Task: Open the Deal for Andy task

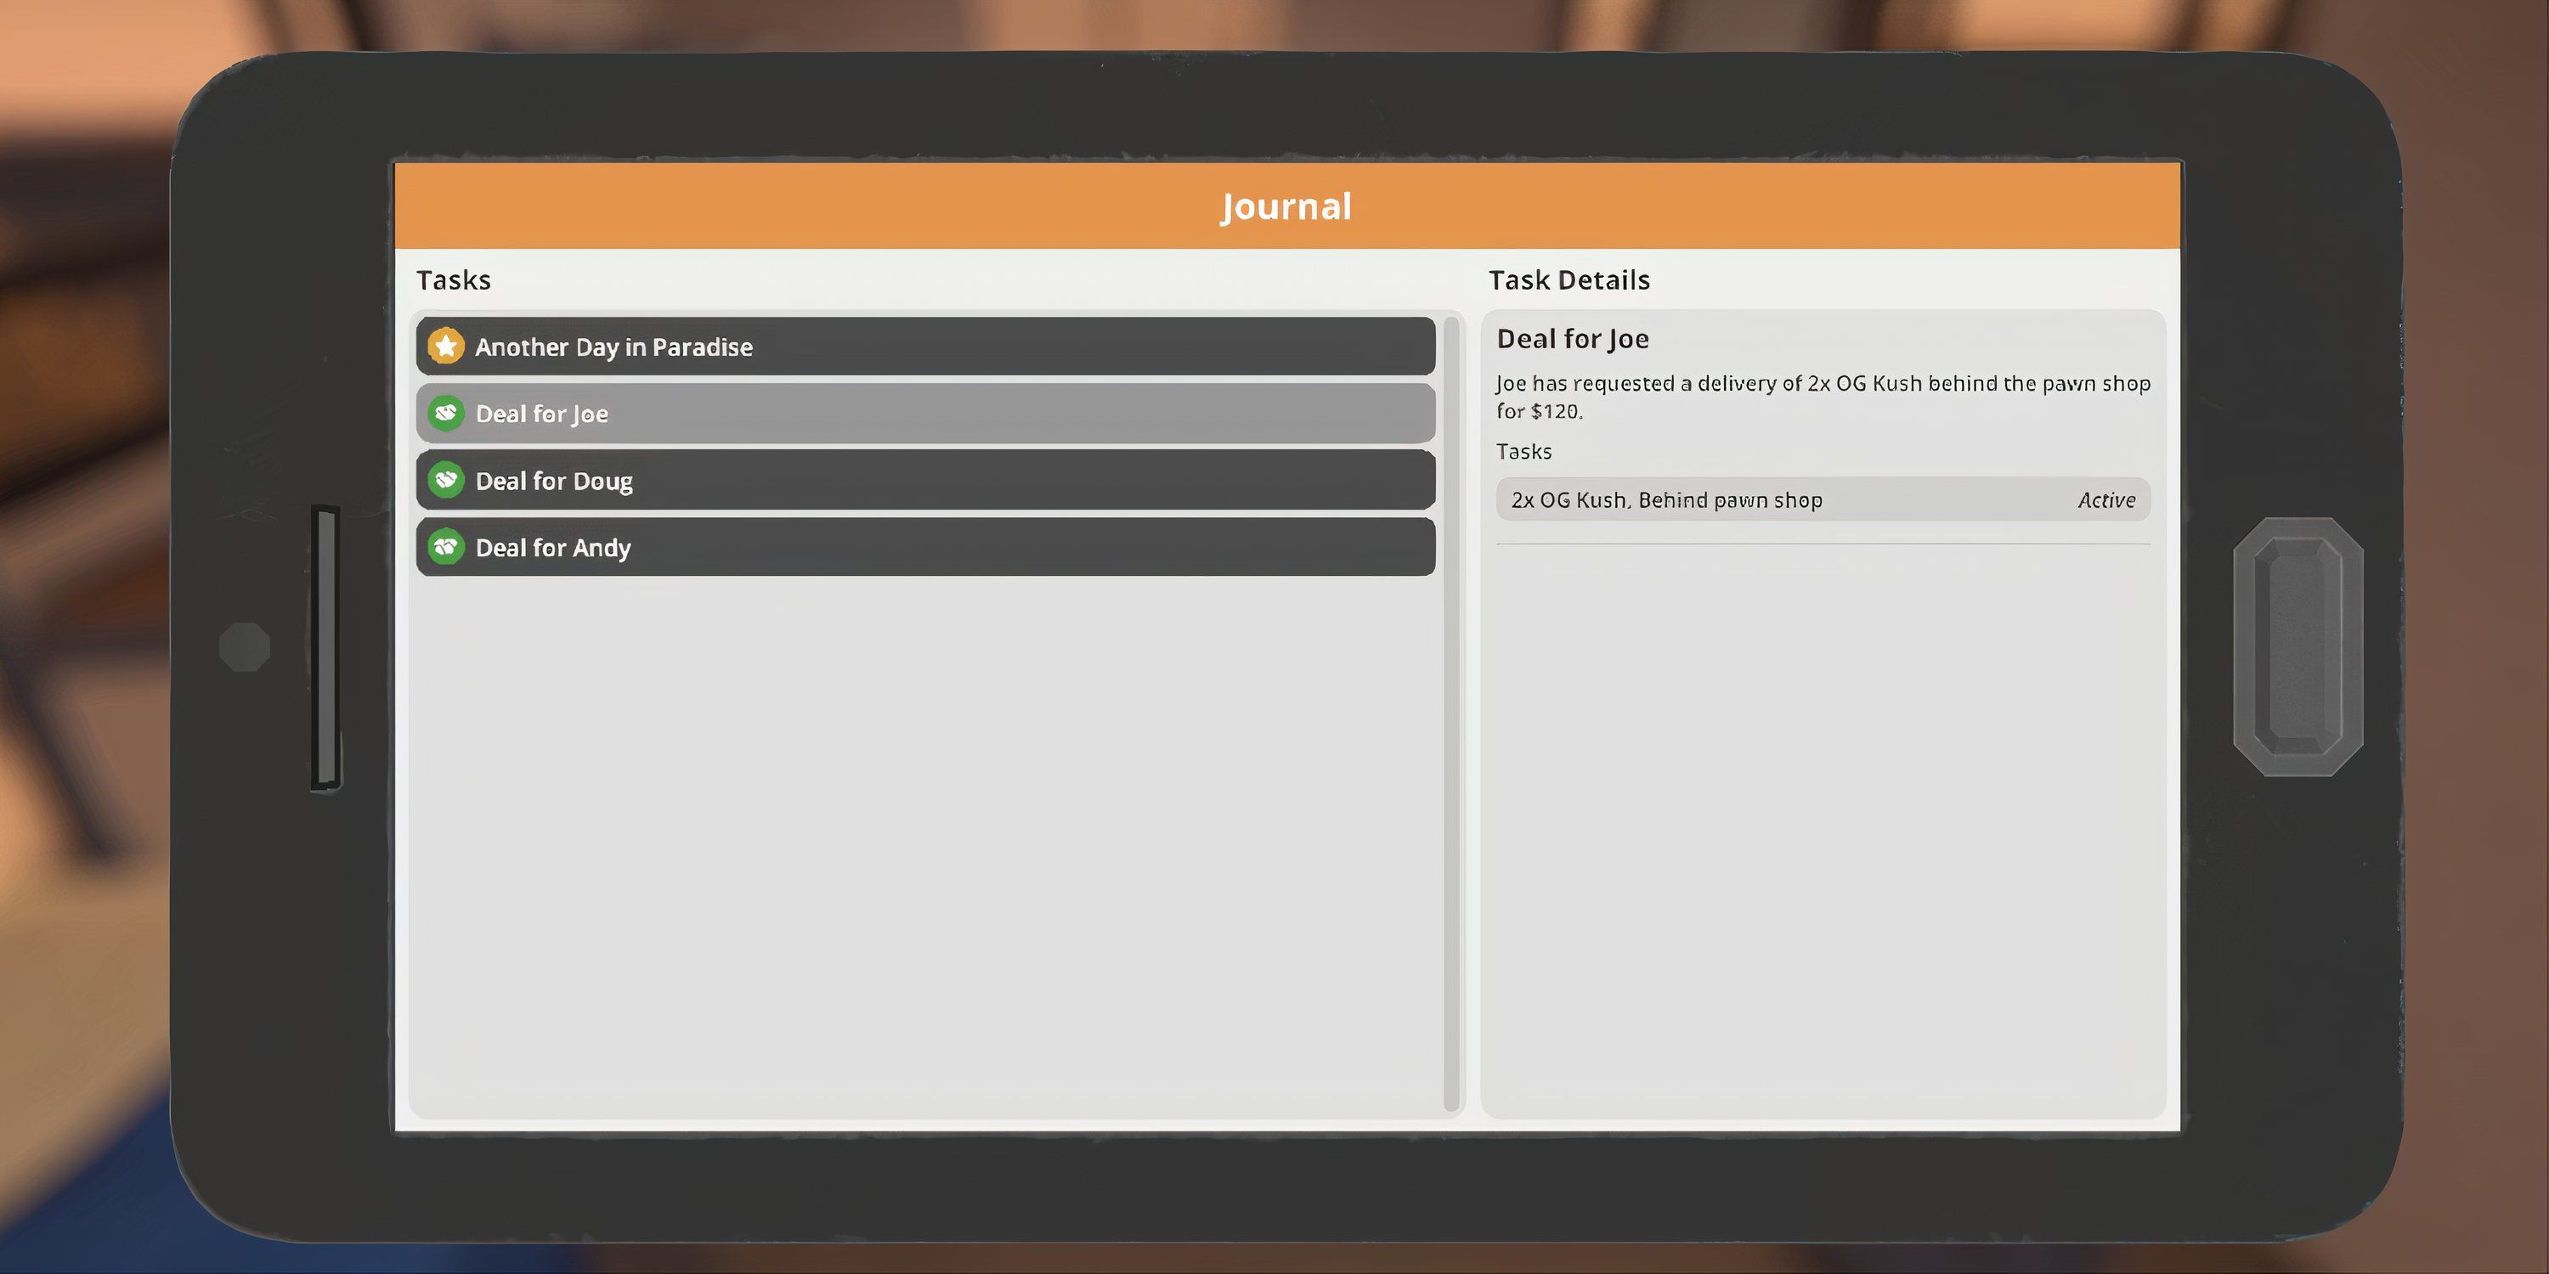Action: point(925,547)
